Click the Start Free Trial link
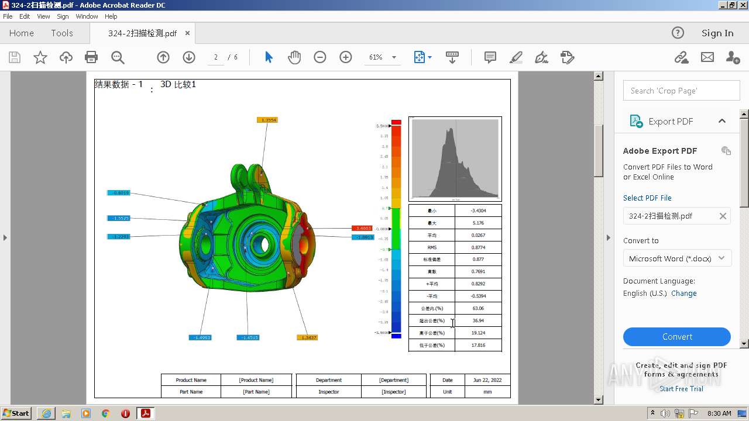 681,389
